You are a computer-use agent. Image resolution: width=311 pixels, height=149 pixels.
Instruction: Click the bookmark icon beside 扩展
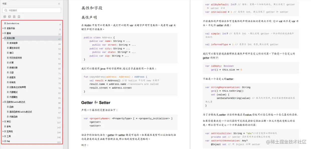pyautogui.click(x=8, y=62)
